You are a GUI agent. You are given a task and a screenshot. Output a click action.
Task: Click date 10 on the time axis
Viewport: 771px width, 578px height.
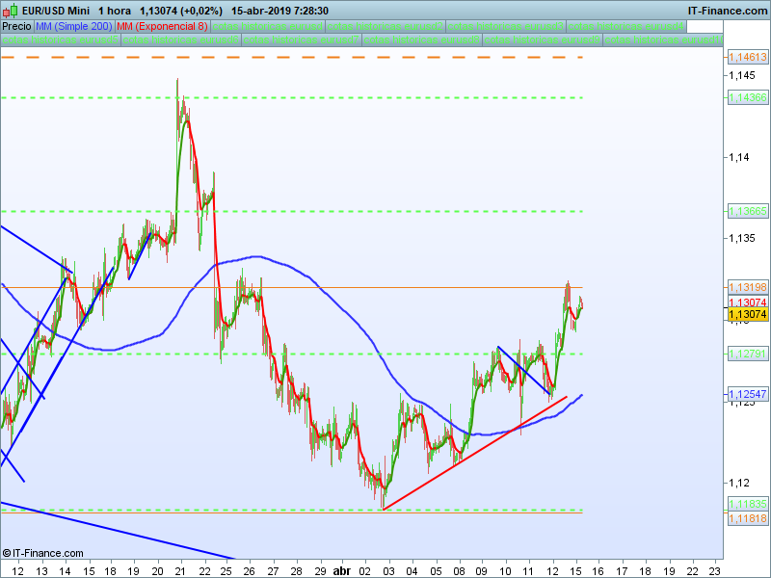point(505,571)
